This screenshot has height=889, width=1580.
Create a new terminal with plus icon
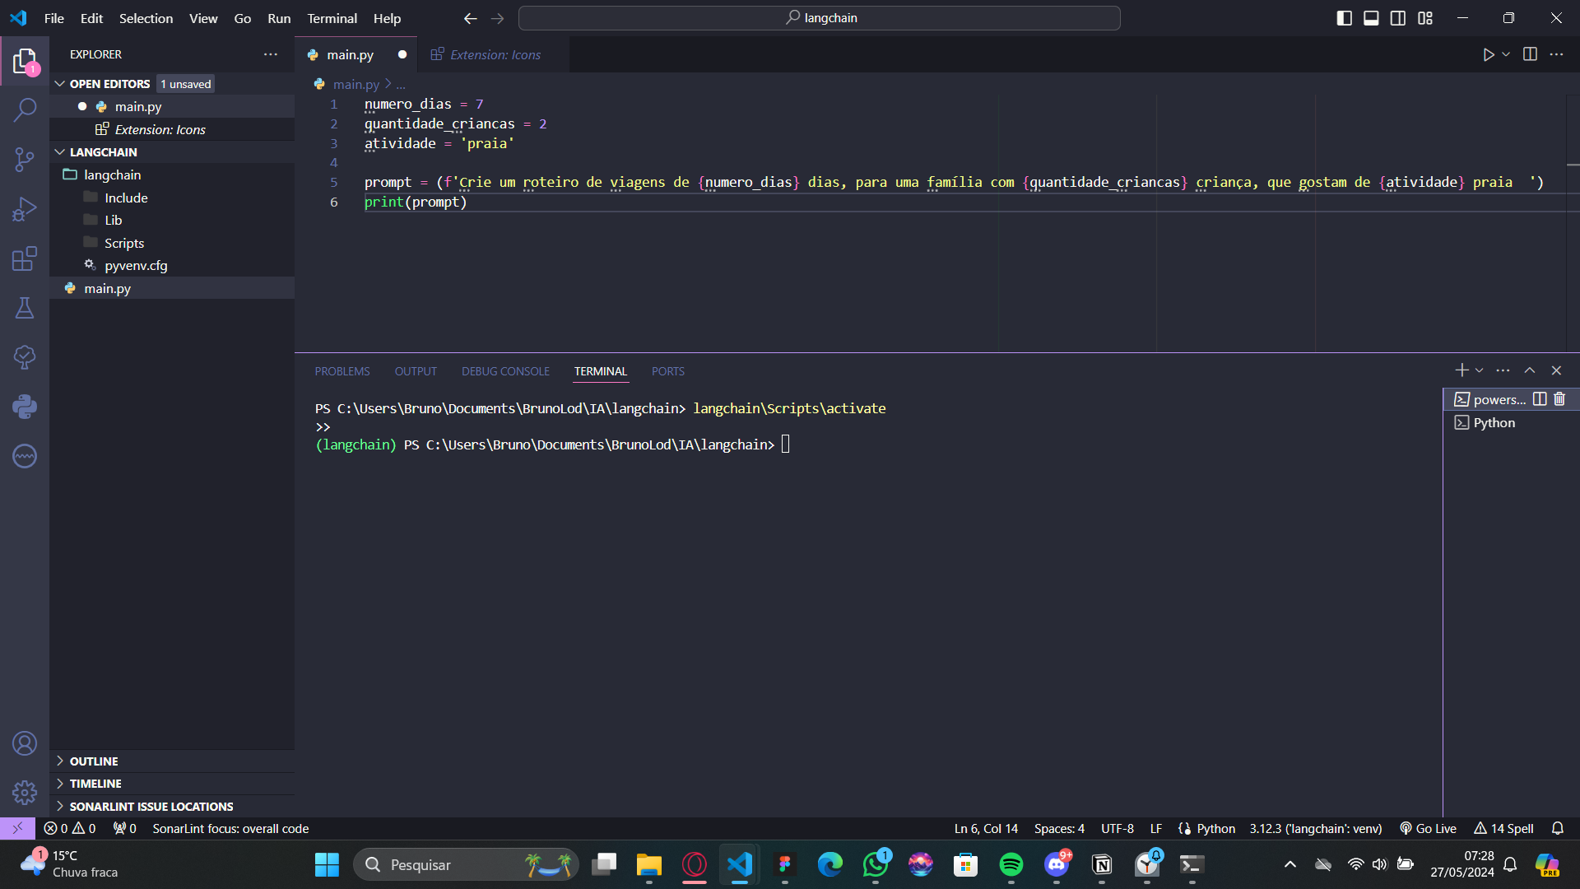pos(1461,370)
